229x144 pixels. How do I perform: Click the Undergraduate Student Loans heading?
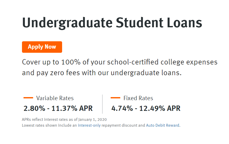click(112, 23)
